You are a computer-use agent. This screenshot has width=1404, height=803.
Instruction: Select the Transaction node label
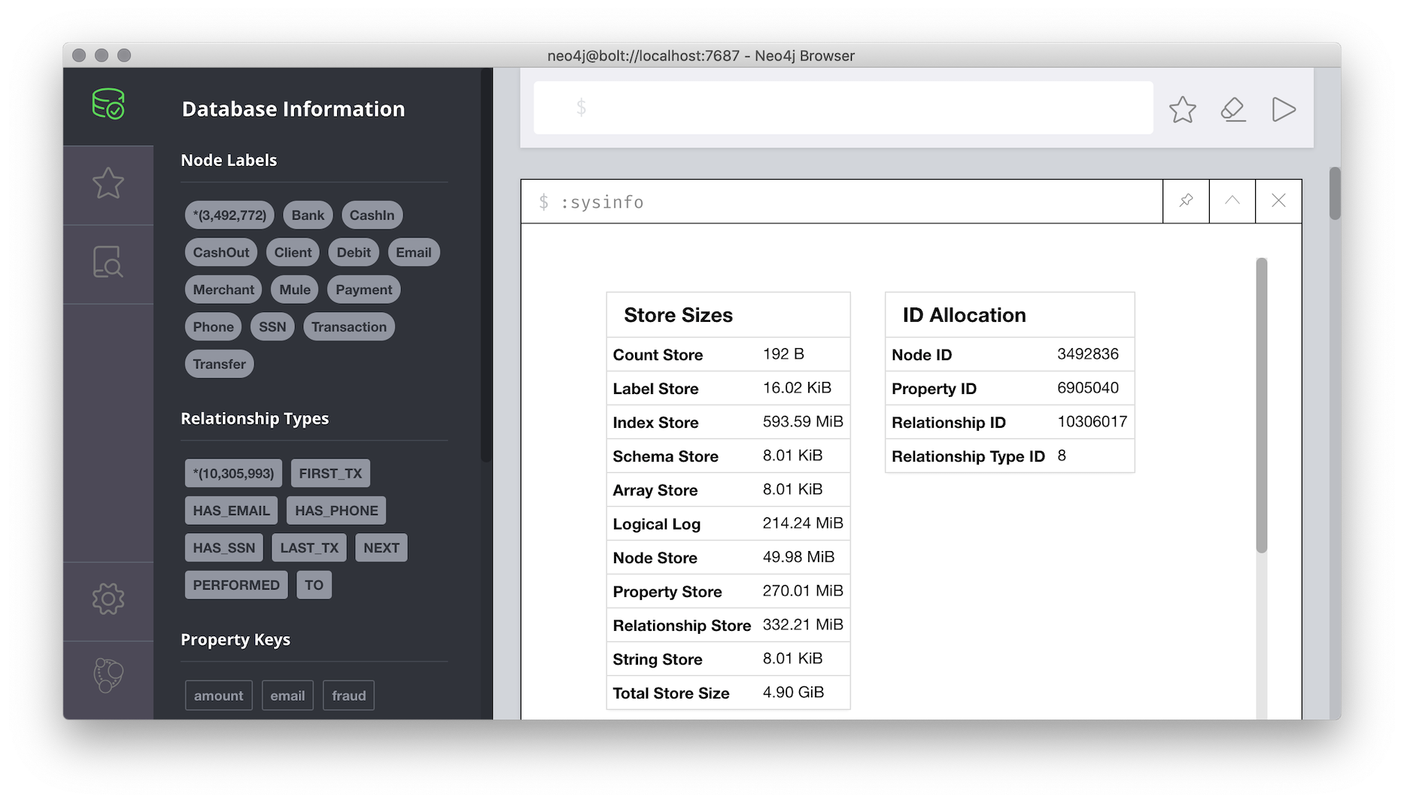(x=348, y=326)
